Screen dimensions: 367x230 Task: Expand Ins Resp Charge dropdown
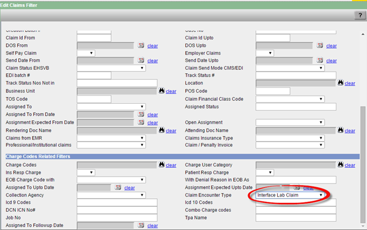coord(86,172)
